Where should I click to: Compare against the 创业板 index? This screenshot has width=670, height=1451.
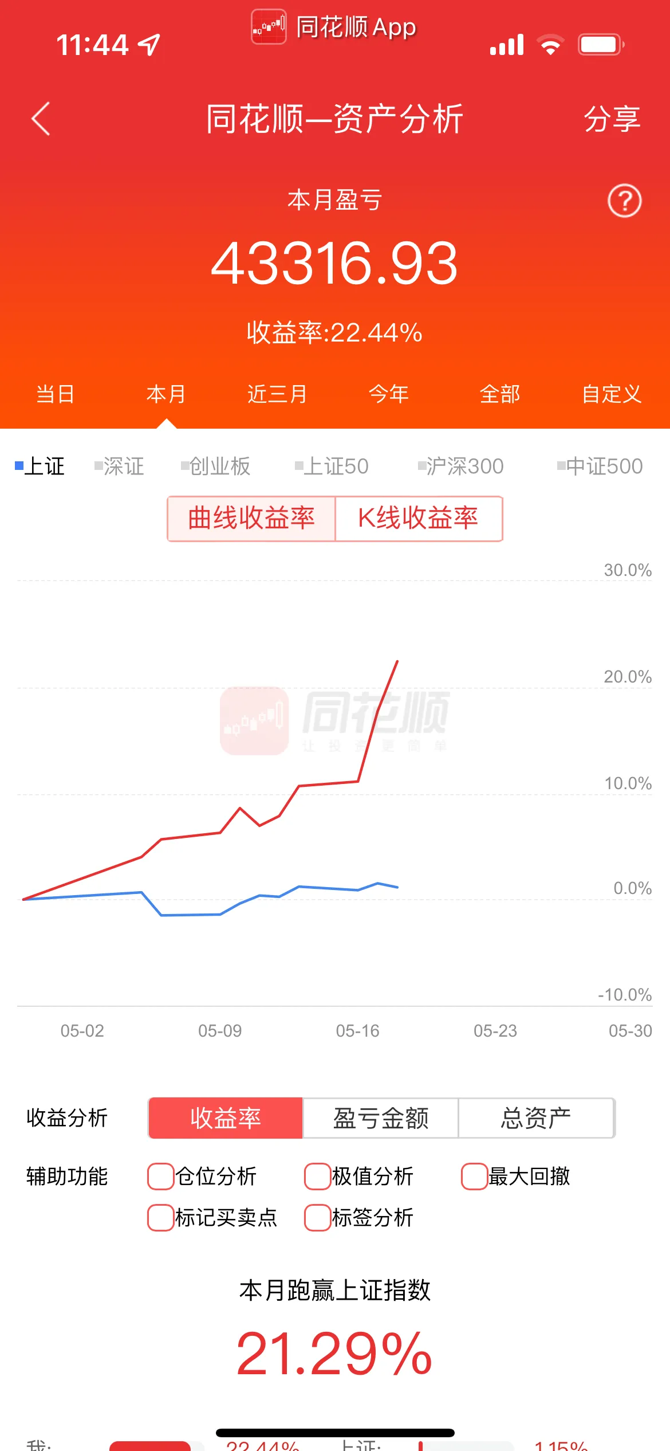click(216, 466)
